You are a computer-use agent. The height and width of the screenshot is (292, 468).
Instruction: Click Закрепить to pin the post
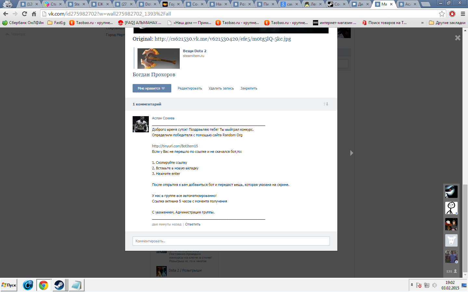[x=249, y=88]
